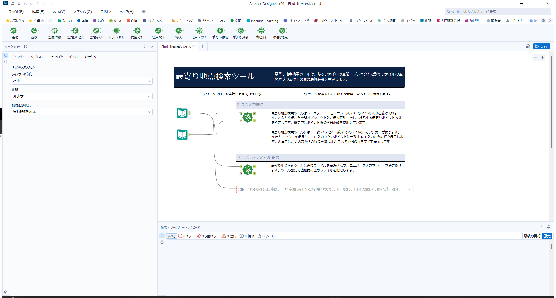556x298 pixels.
Task: Toggle the エラー message filter
Action: [186, 236]
